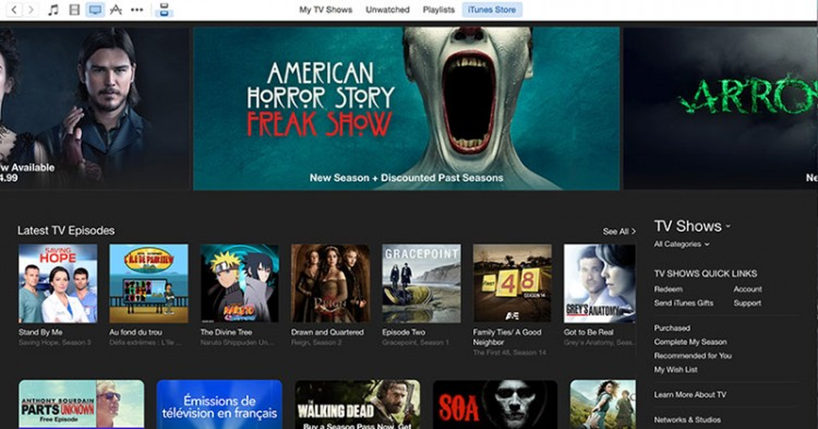Click Learn More About TV link
818x429 pixels.
point(690,395)
